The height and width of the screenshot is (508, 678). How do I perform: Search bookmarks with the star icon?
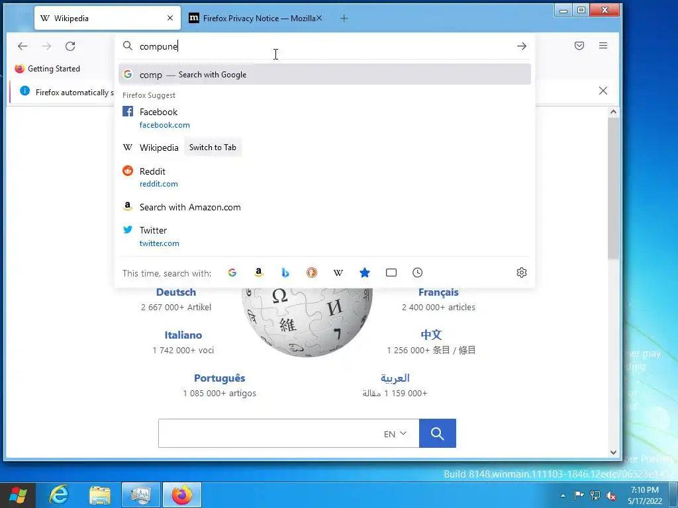coord(365,273)
